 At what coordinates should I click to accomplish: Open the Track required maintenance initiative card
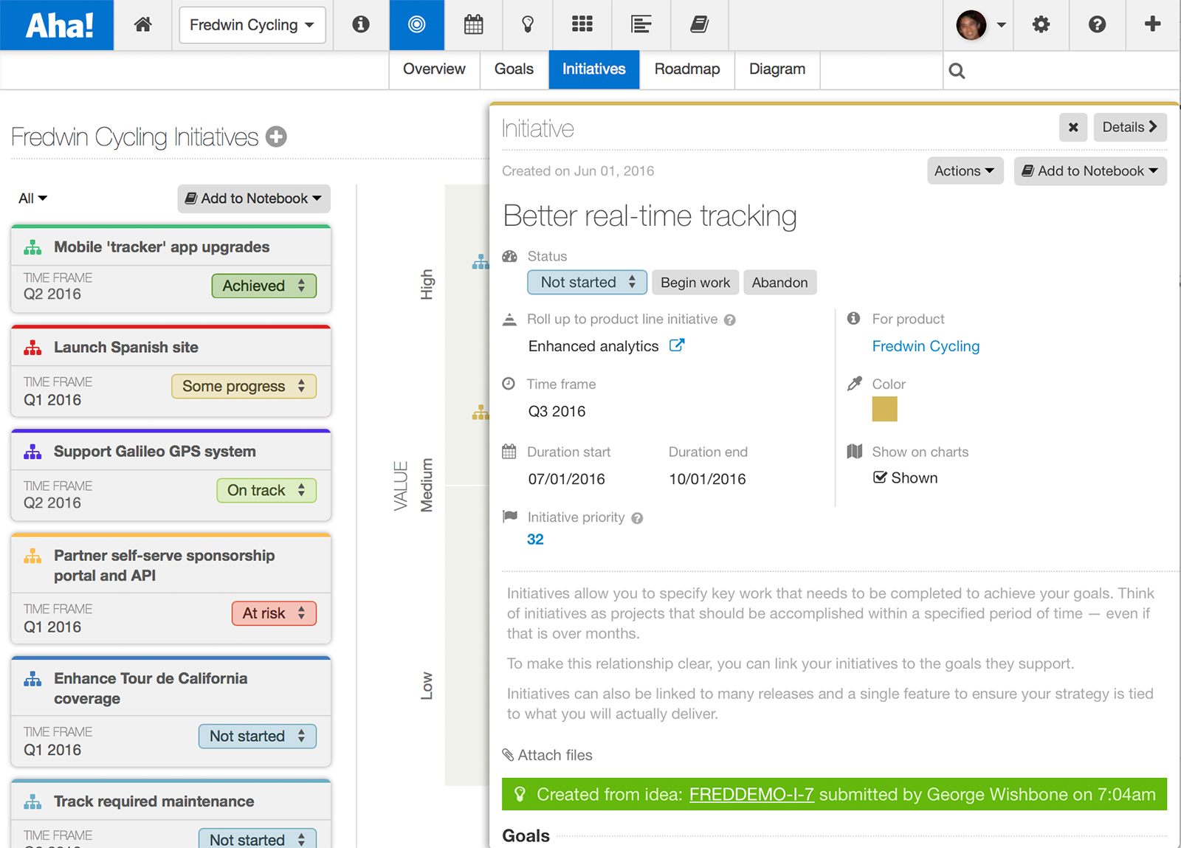[x=154, y=802]
